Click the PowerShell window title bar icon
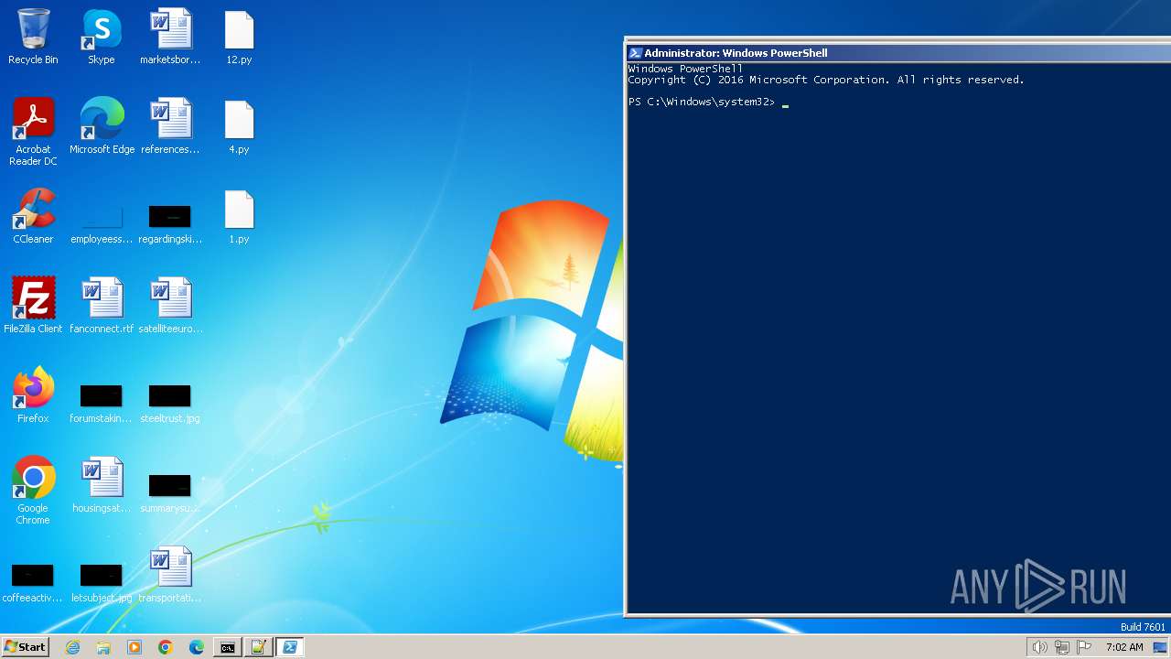The height and width of the screenshot is (659, 1171). point(635,53)
